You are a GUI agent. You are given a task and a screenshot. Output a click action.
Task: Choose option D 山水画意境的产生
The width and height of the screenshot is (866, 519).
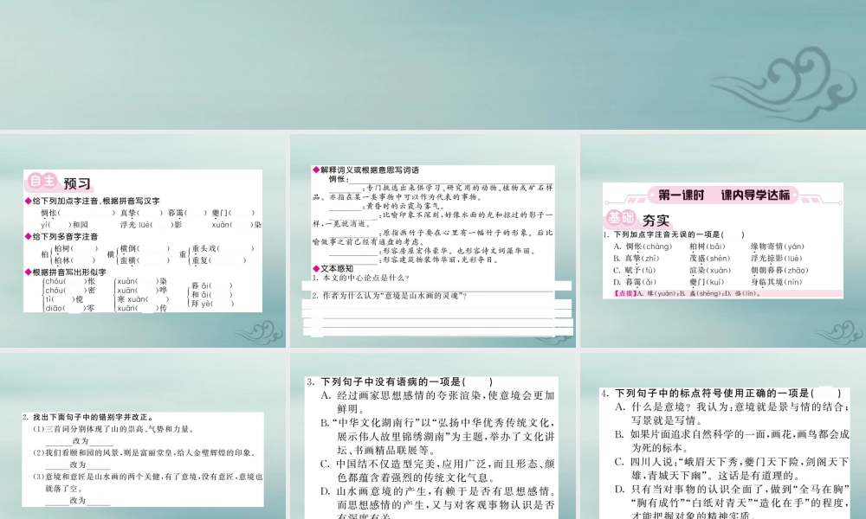(x=437, y=503)
